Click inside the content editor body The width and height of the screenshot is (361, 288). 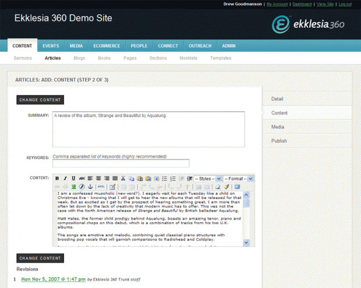147,219
